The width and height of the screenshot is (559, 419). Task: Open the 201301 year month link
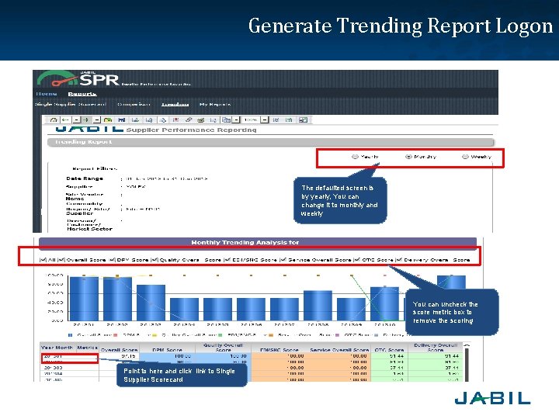tap(53, 356)
